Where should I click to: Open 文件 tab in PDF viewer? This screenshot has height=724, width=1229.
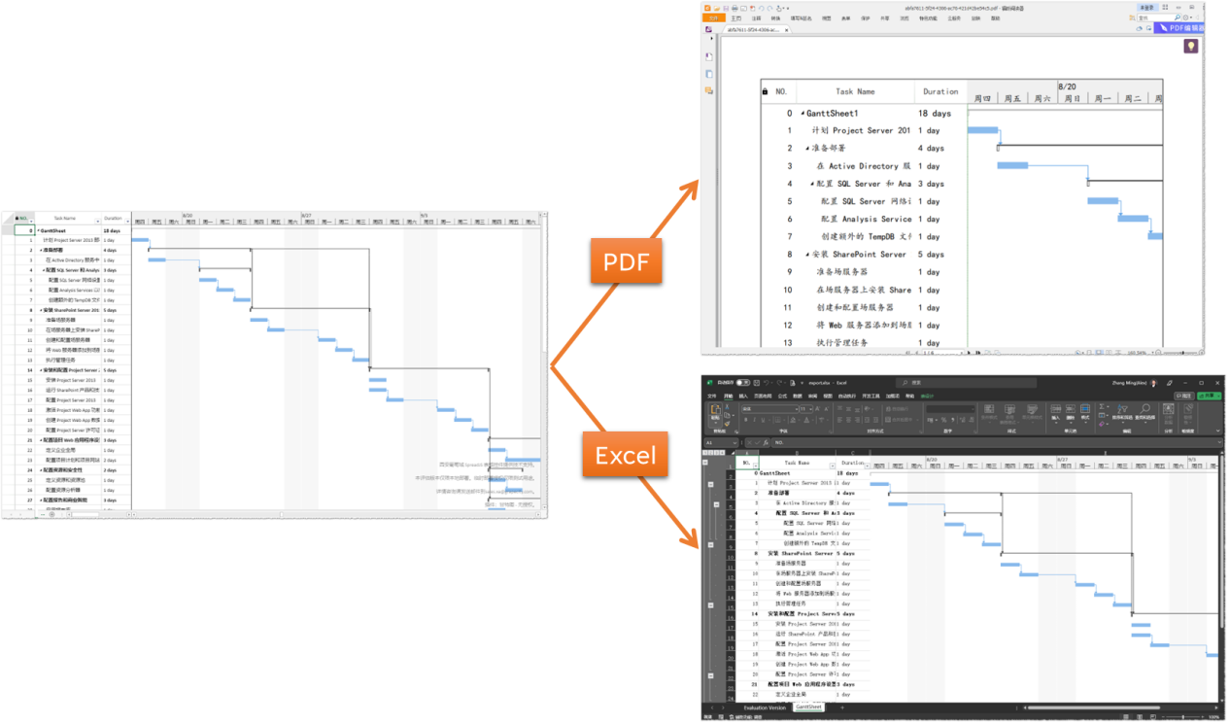point(714,18)
